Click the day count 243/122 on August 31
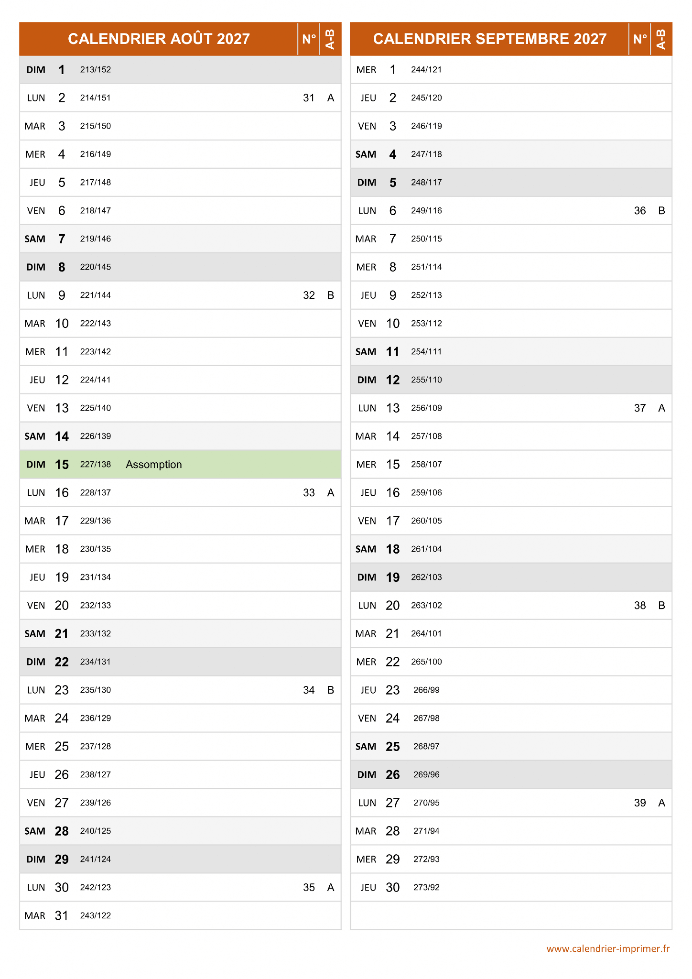 pos(96,916)
